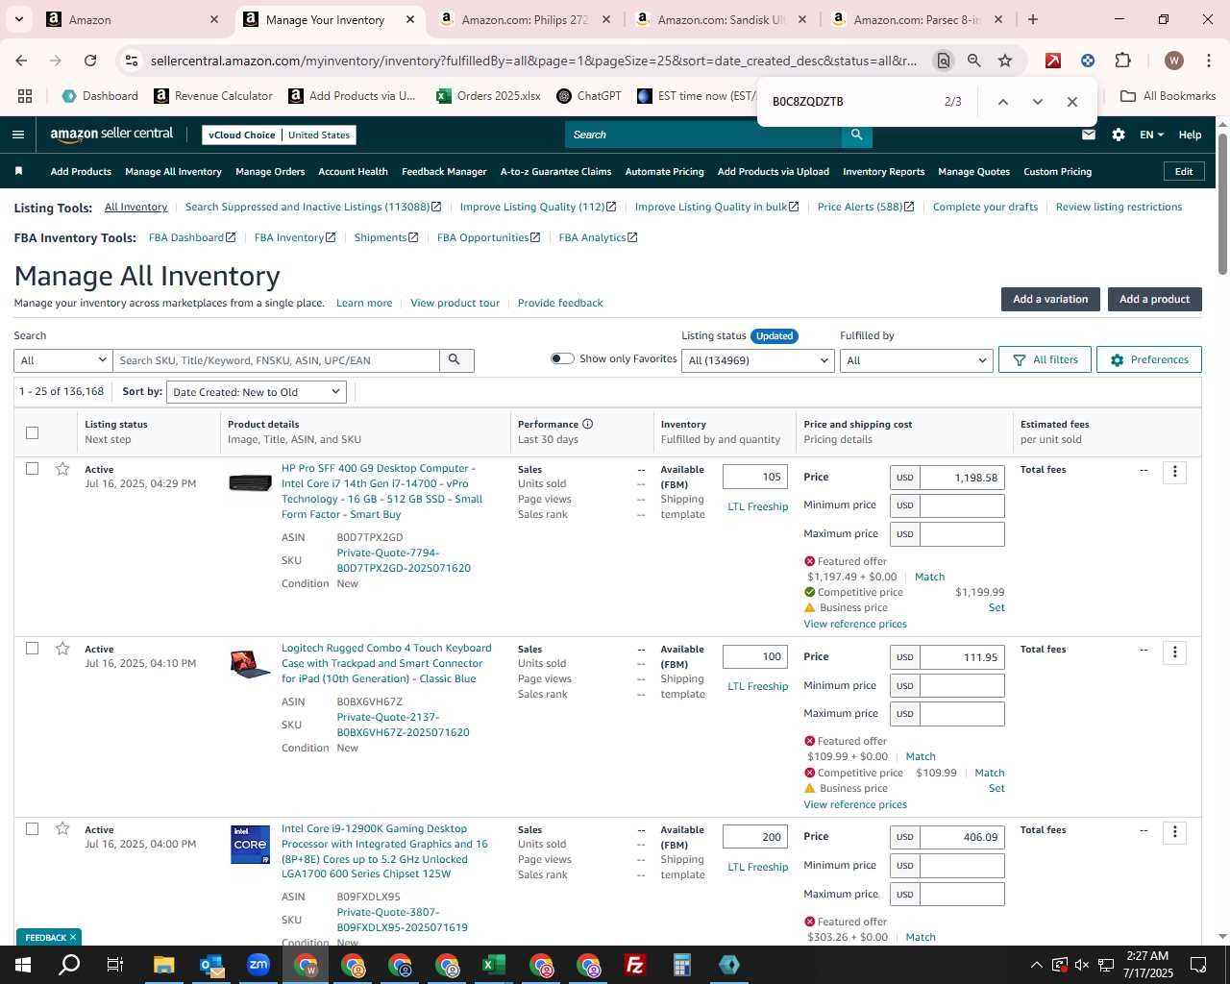Image resolution: width=1230 pixels, height=984 pixels.
Task: Open the Windows Start menu
Action: [x=23, y=965]
